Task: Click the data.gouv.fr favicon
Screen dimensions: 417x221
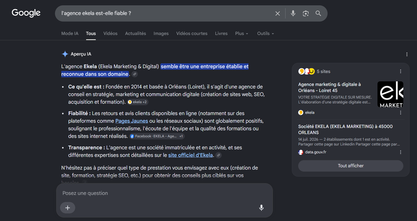Action: [x=301, y=152]
